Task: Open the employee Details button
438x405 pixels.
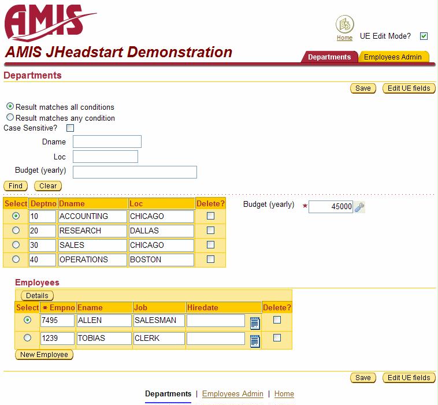Action: [x=38, y=296]
